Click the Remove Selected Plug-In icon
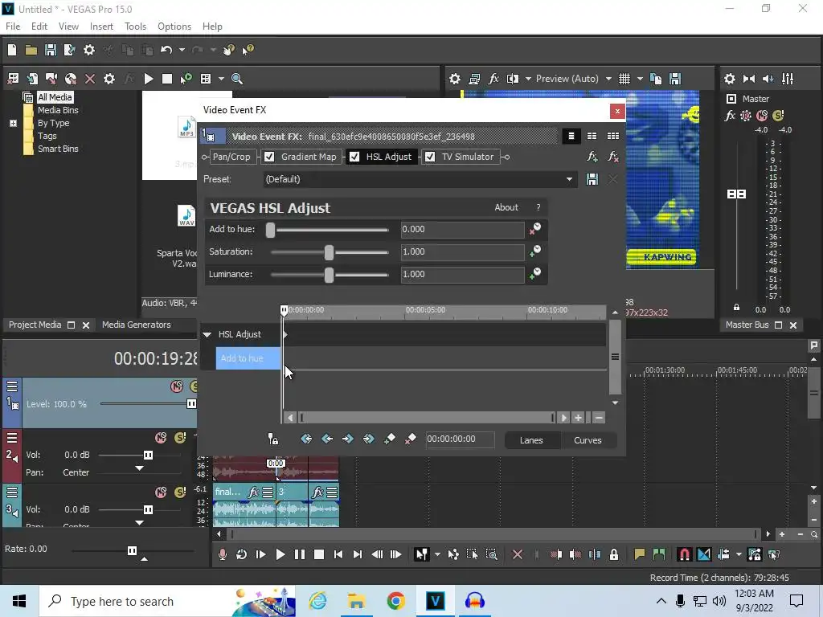823x617 pixels. coord(612,157)
